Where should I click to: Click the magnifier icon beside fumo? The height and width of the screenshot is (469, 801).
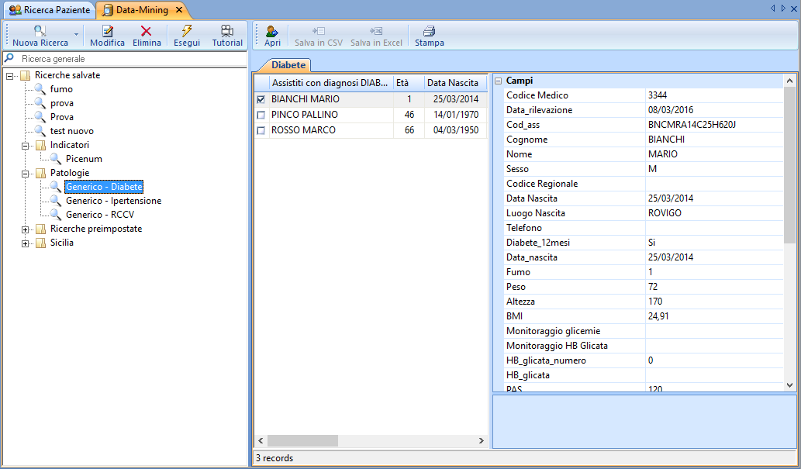point(40,89)
